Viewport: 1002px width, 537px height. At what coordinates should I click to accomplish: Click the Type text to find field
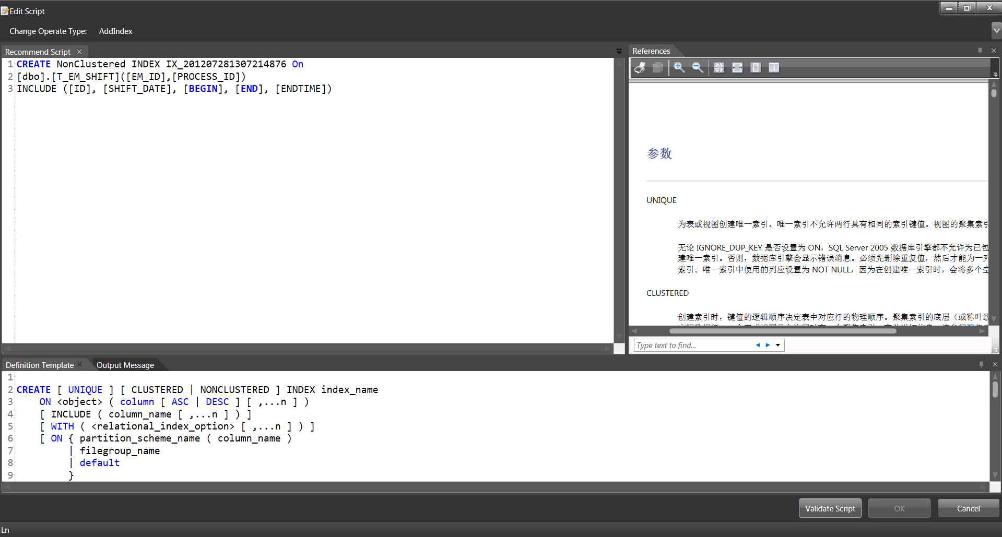[x=693, y=345]
